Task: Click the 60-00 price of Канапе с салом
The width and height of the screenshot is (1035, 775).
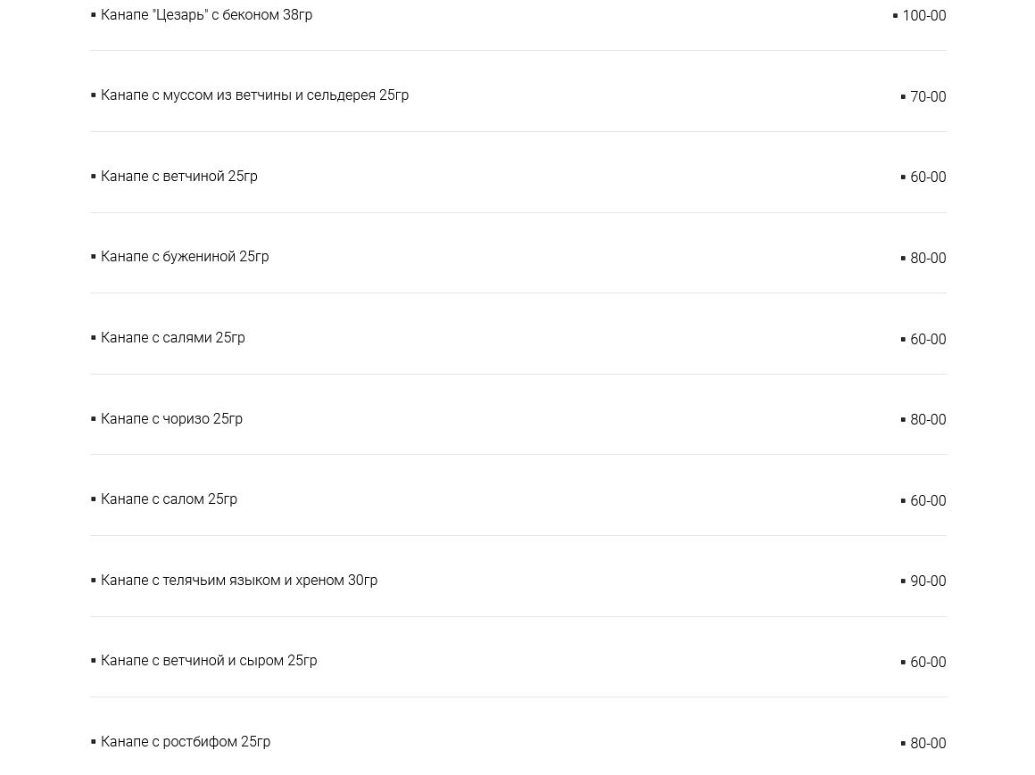Action: [x=927, y=501]
